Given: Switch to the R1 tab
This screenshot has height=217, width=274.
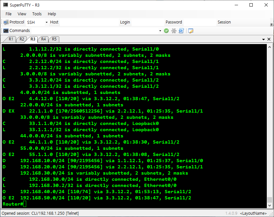Looking at the screenshot, I should 11,39.
